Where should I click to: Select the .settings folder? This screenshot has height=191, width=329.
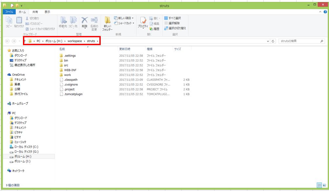coord(70,56)
